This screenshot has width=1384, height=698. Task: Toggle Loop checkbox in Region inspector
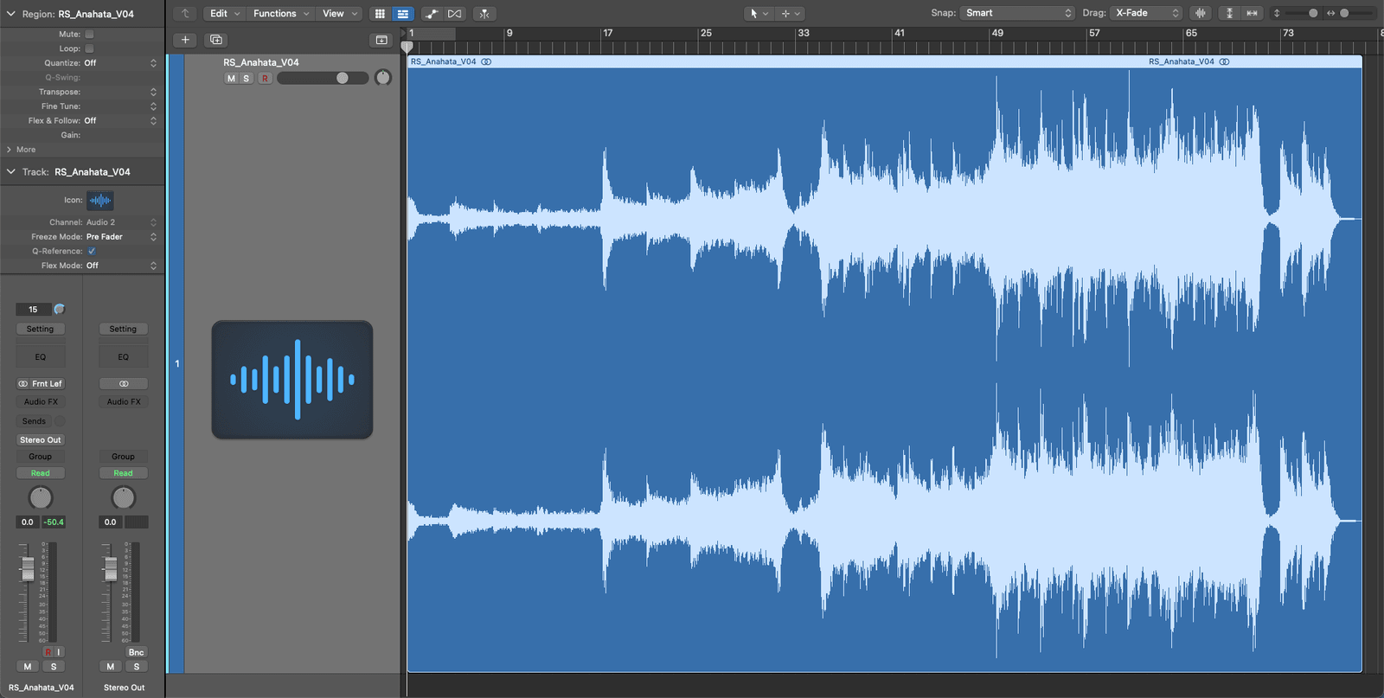[x=89, y=48]
